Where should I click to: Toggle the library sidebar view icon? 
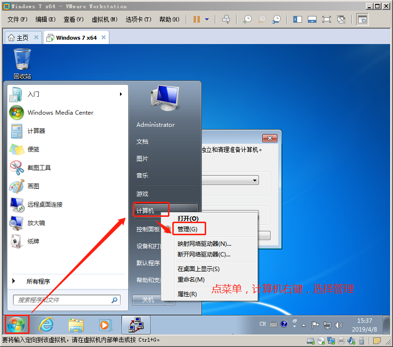point(298,19)
